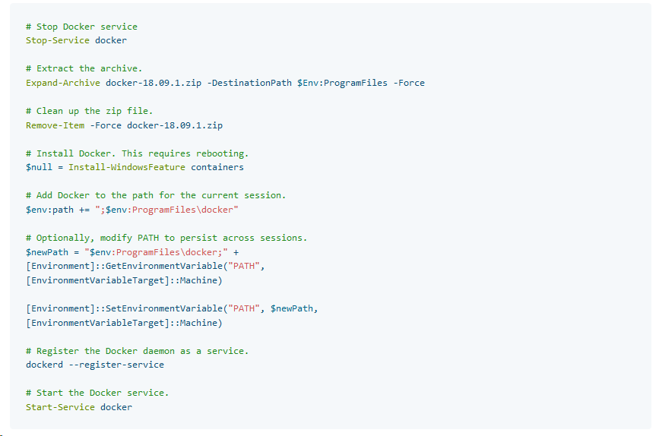The width and height of the screenshot is (656, 436).
Task: Click the Expand-Archive cmdlet text
Action: tap(63, 83)
